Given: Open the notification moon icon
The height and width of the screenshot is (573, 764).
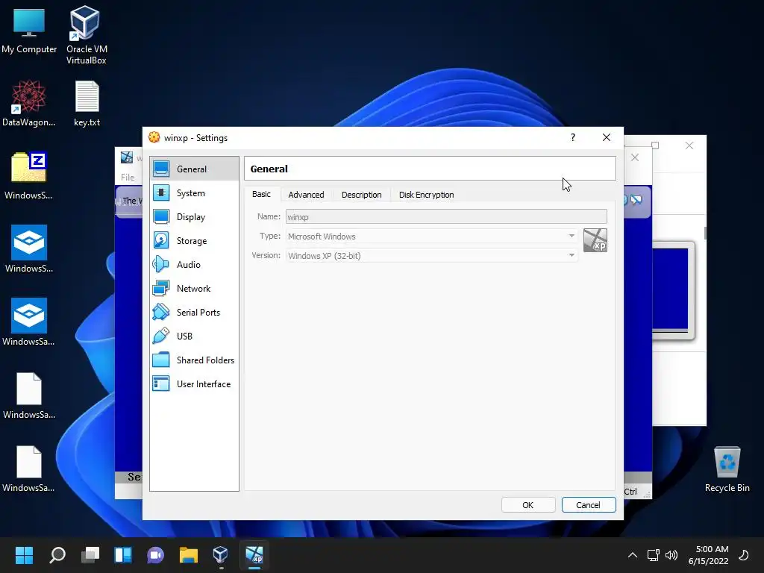Looking at the screenshot, I should click(744, 555).
